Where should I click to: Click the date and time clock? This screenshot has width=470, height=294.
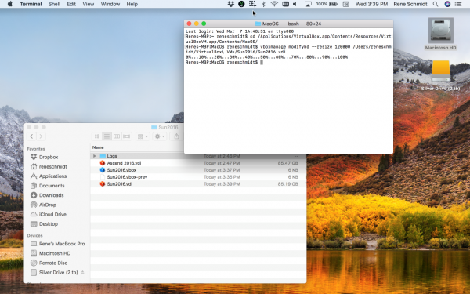(371, 4)
